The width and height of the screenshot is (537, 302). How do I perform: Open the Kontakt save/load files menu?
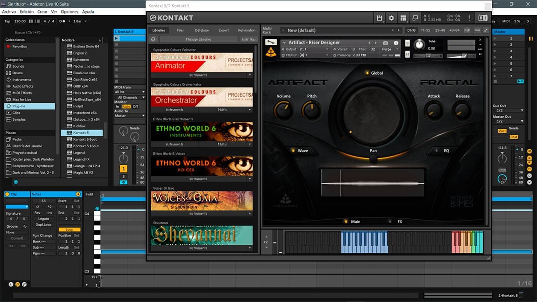pos(379,18)
